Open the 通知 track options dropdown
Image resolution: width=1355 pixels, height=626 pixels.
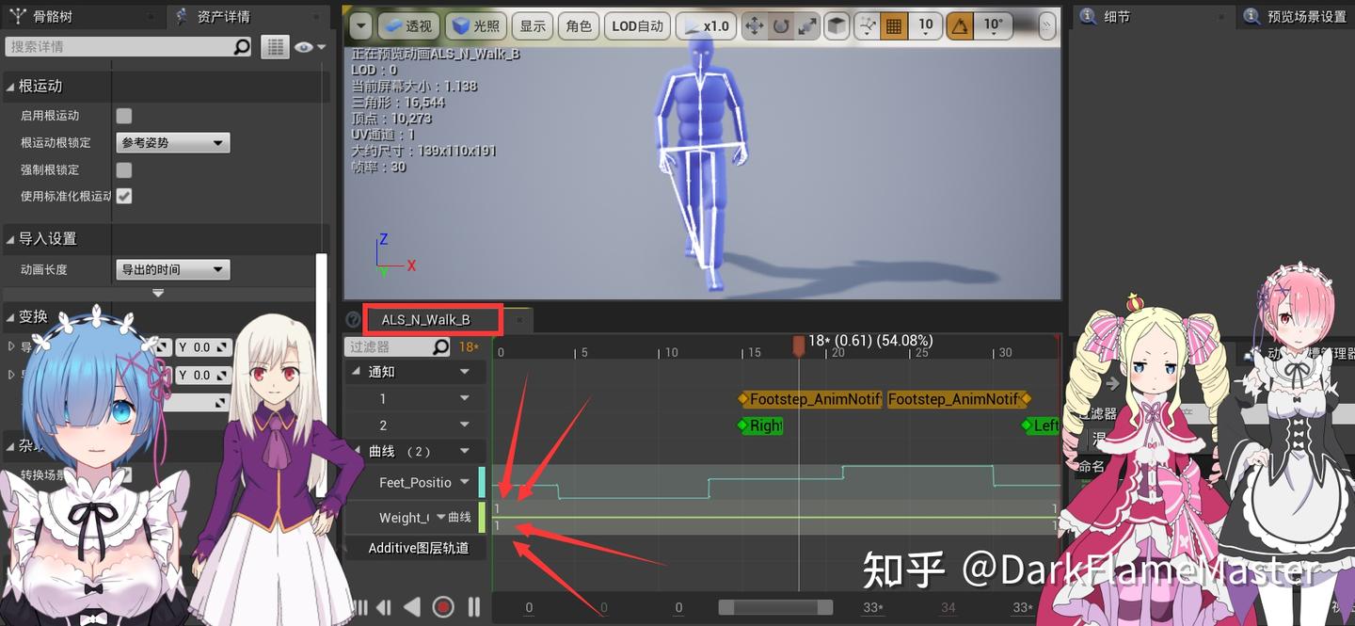[x=465, y=372]
